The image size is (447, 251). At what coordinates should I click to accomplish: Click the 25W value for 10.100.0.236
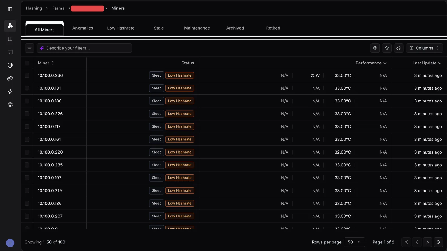click(315, 75)
